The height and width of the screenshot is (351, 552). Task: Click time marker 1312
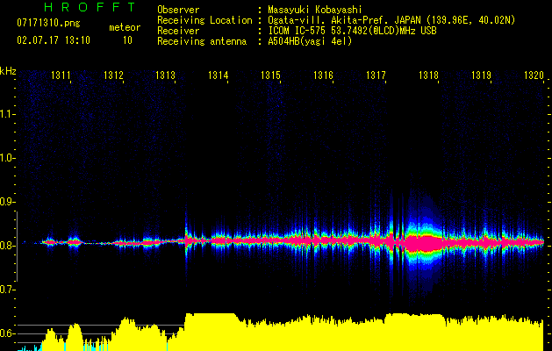click(113, 75)
